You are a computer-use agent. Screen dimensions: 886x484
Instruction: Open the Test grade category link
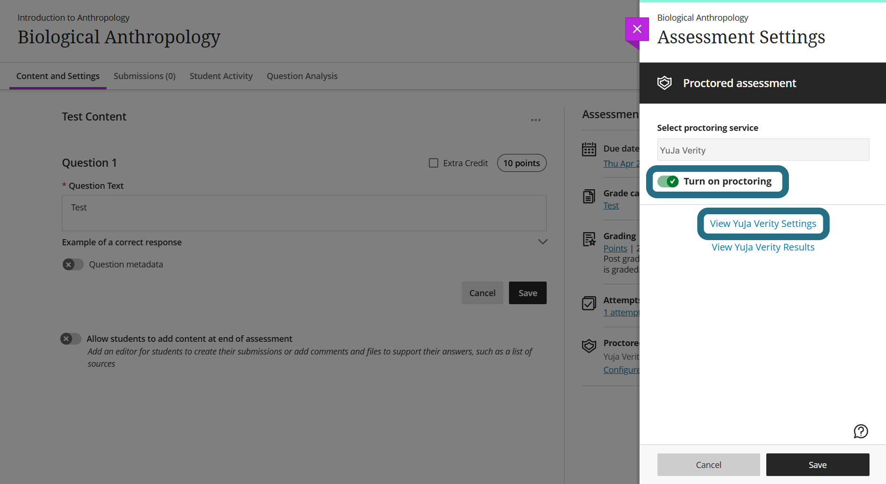pyautogui.click(x=611, y=206)
